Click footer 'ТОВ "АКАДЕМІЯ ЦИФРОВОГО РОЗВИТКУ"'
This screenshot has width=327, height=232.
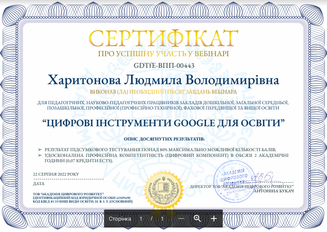click(68, 194)
